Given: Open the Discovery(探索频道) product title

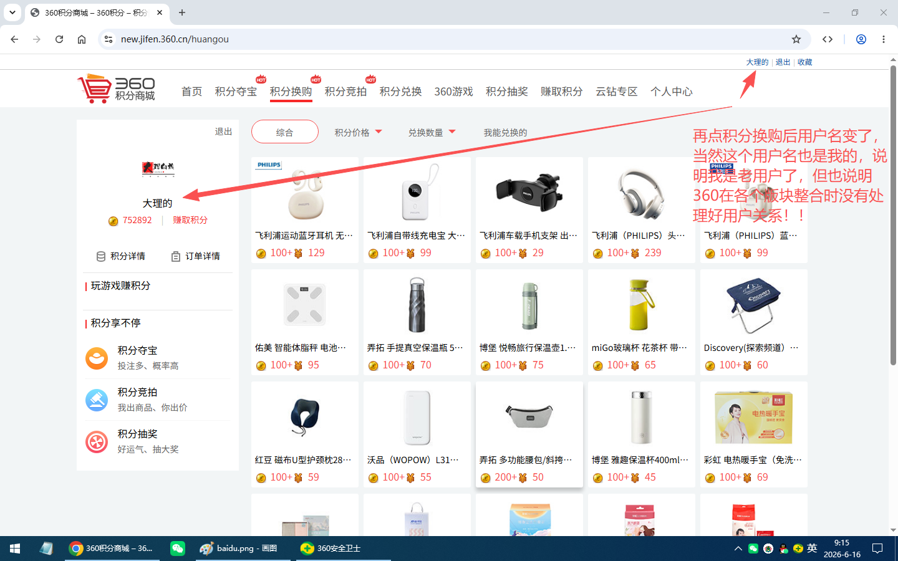Looking at the screenshot, I should (751, 348).
